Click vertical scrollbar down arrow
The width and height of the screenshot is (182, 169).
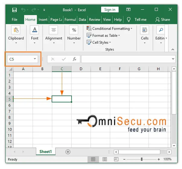click(x=174, y=146)
